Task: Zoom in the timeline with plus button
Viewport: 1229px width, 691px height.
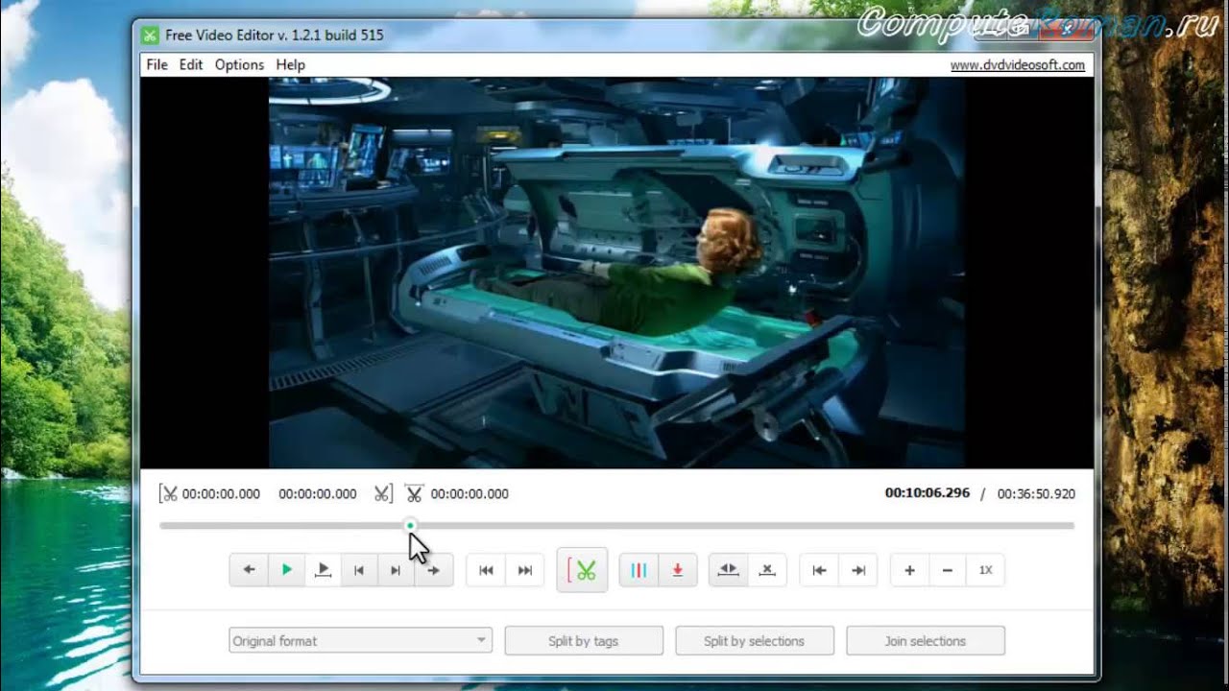Action: 909,570
